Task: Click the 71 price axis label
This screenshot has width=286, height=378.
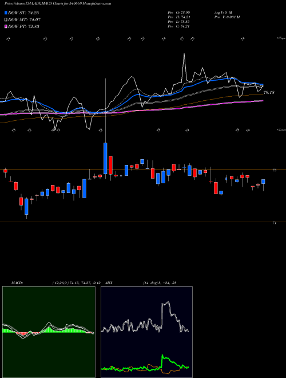Action: click(274, 223)
